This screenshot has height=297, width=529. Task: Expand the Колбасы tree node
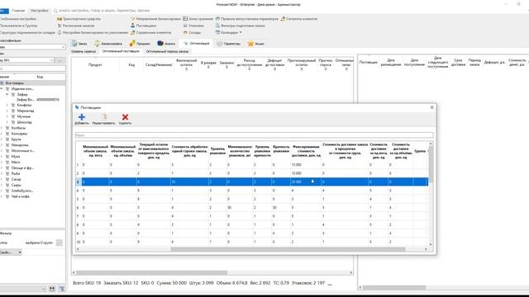[x=2, y=128]
